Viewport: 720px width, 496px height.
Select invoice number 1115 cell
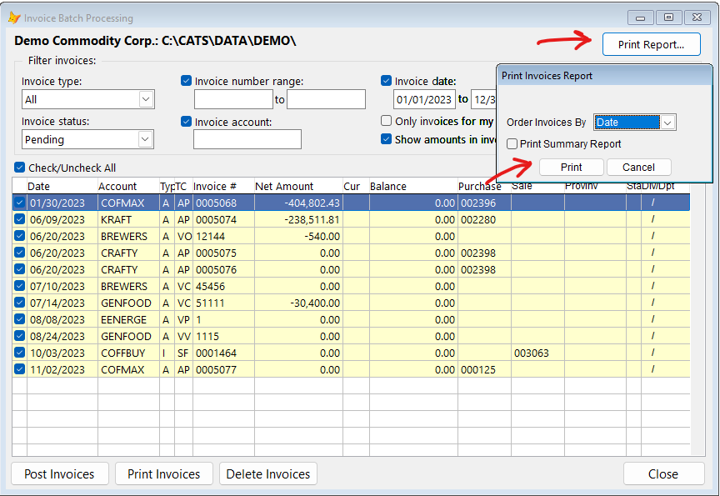(x=223, y=336)
